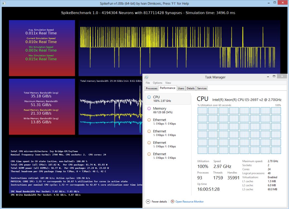Click the SpikeFun window system icon
Screen dimensions: 289x209
[x=4, y=3]
